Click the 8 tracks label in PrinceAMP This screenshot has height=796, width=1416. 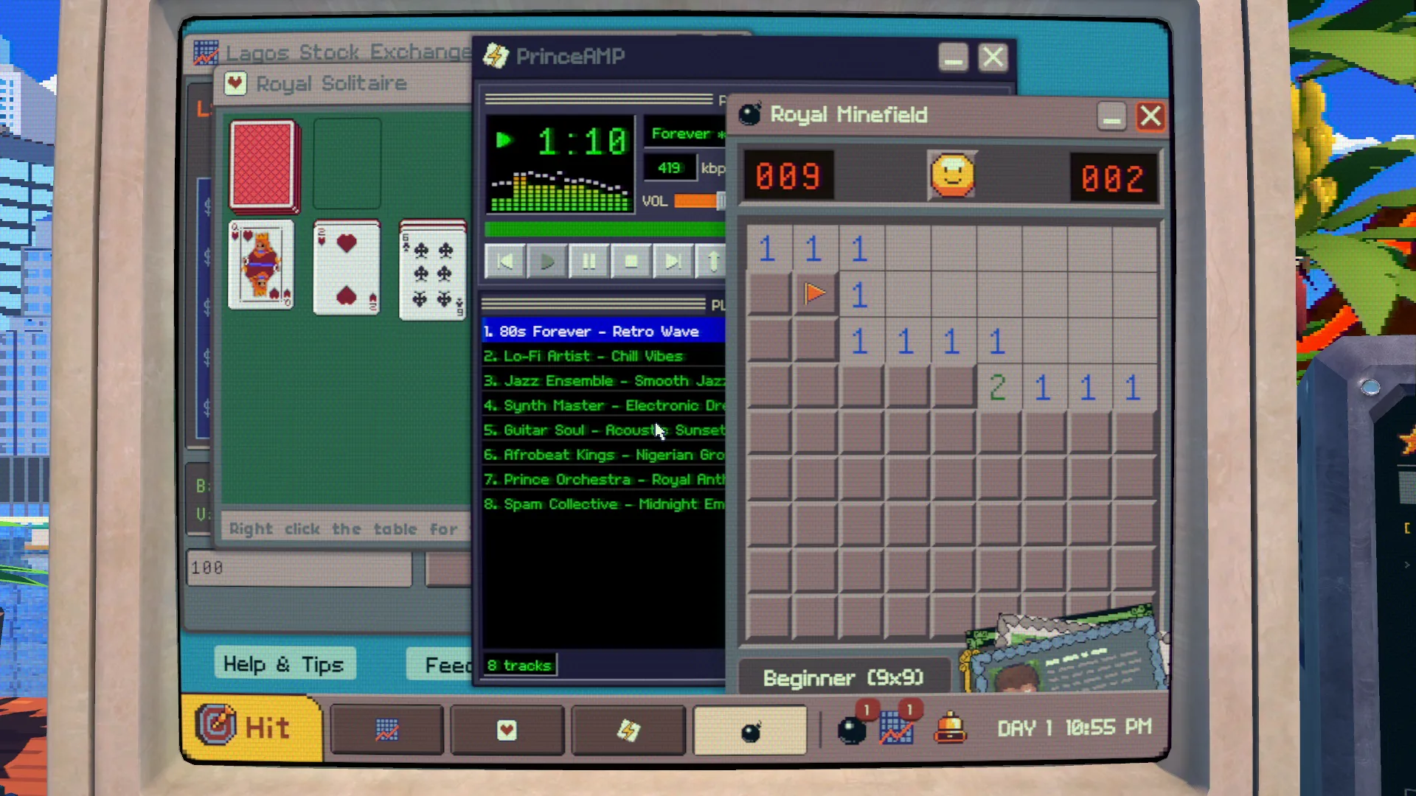[x=519, y=666]
